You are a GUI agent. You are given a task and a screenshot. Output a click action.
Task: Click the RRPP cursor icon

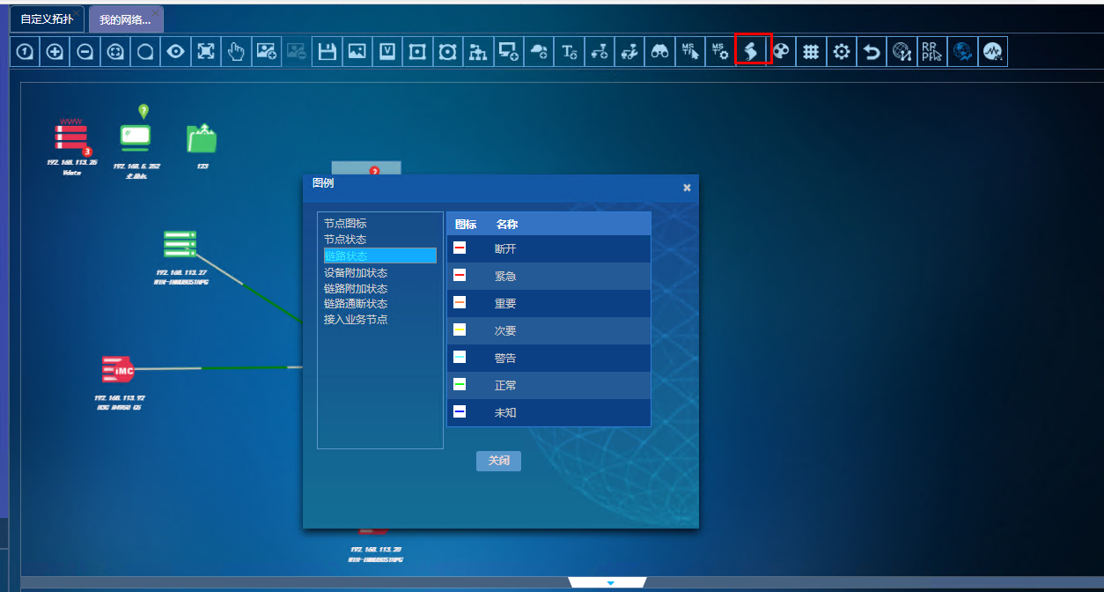tap(932, 52)
